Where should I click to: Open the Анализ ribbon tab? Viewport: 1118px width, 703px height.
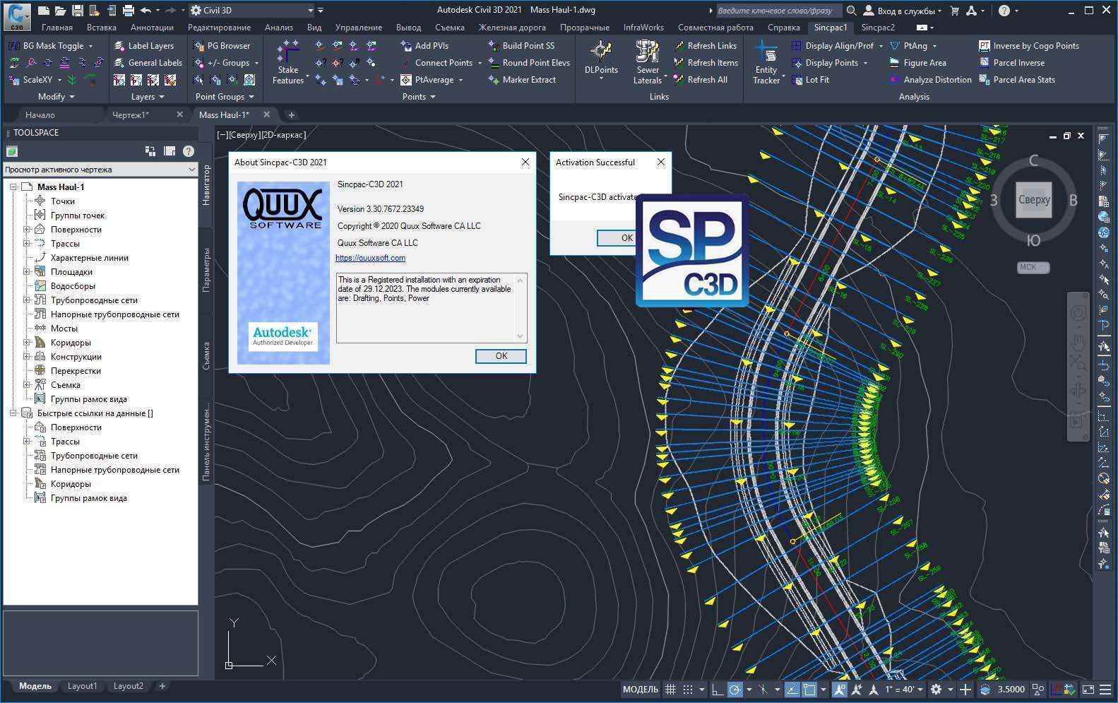coord(278,27)
